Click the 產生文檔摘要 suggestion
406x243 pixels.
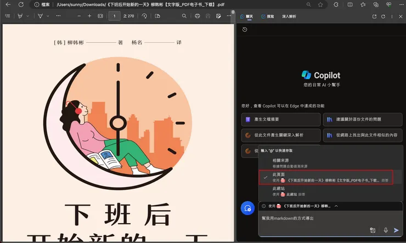click(x=281, y=119)
